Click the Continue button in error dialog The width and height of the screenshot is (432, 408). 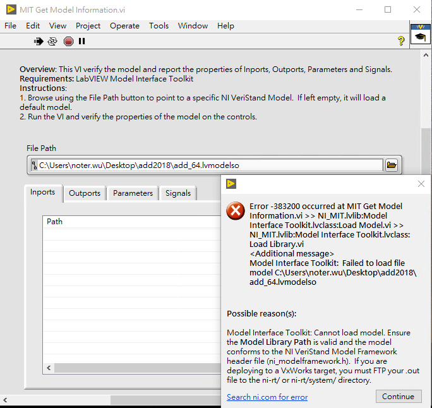tap(399, 396)
